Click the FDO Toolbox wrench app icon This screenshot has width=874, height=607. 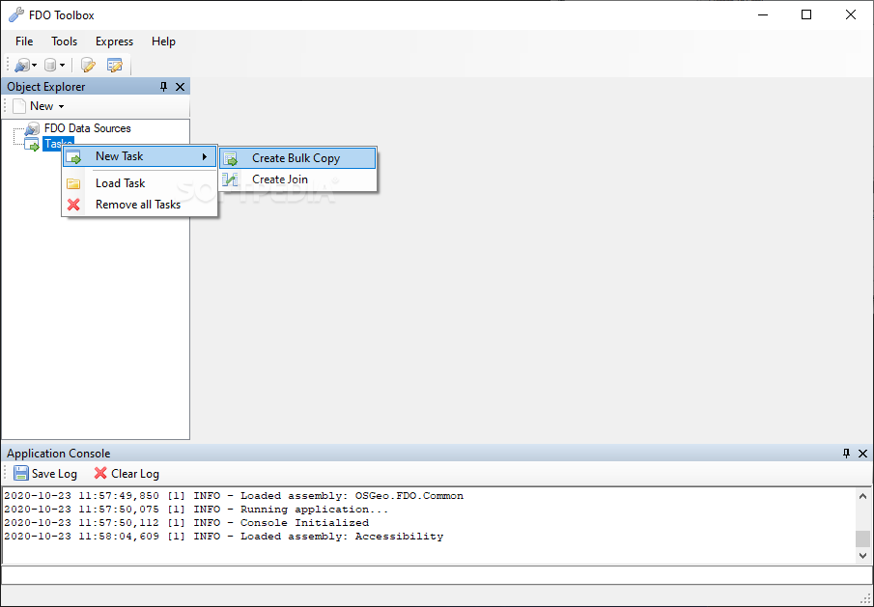16,15
